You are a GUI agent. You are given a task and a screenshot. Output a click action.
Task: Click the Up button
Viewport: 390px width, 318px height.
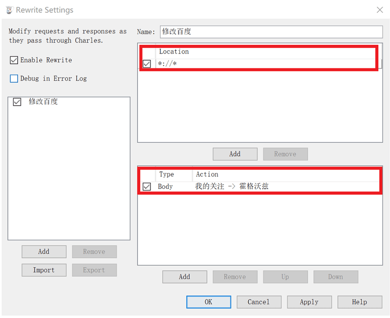[x=286, y=277]
